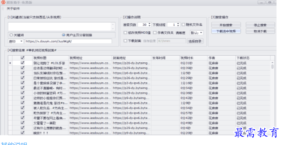
Task: Click the keyword text area's down scroll arrow
Action: 113,29
